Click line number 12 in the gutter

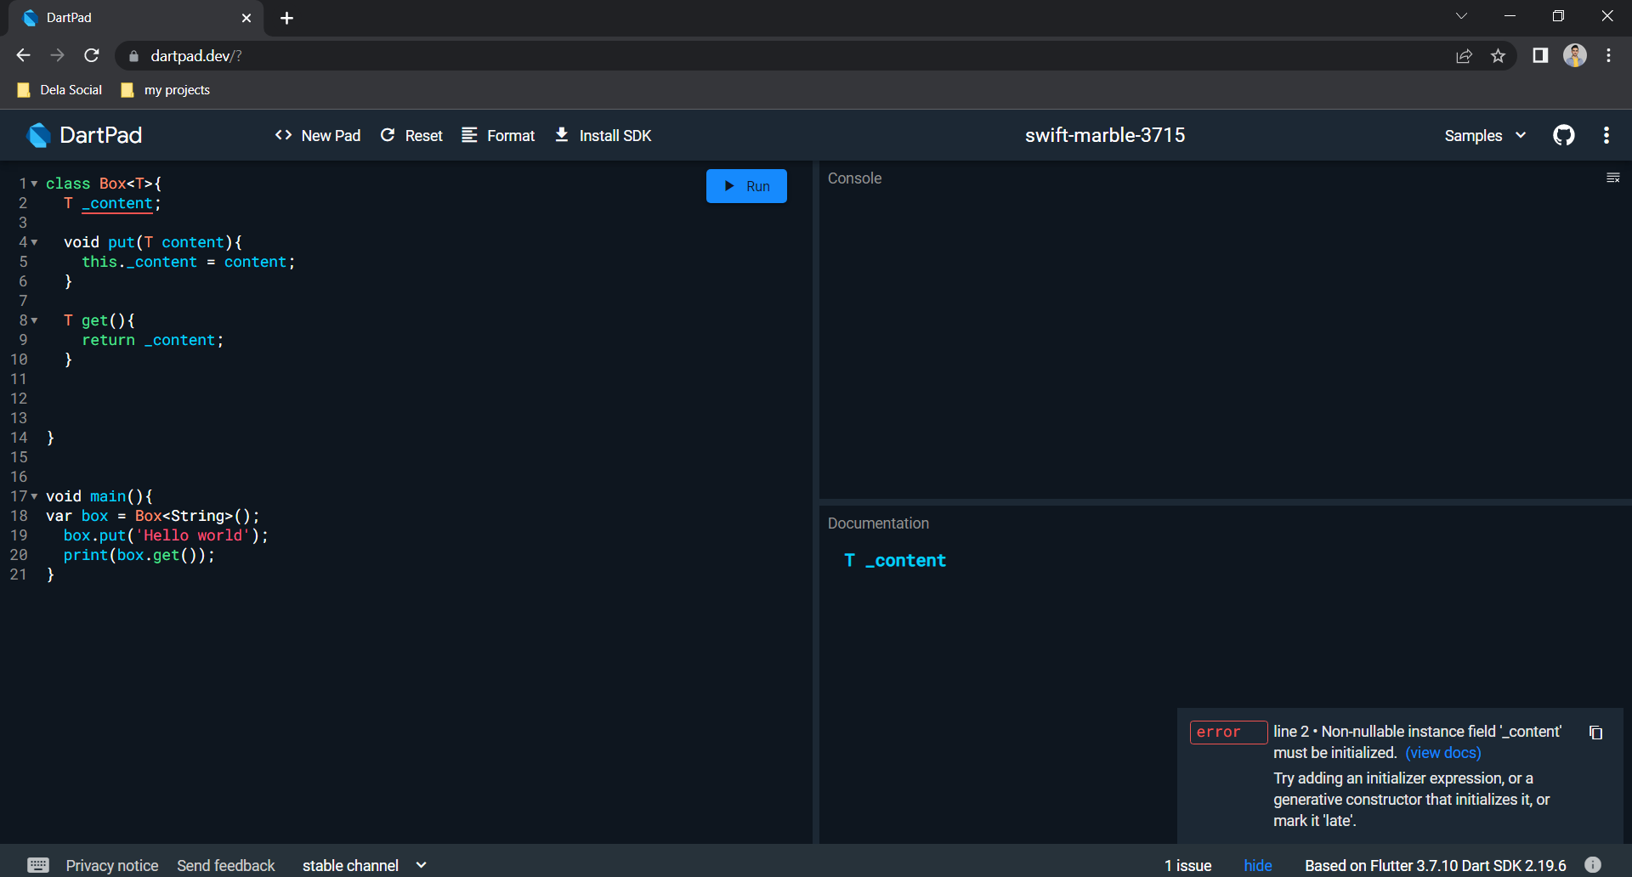coord(19,399)
